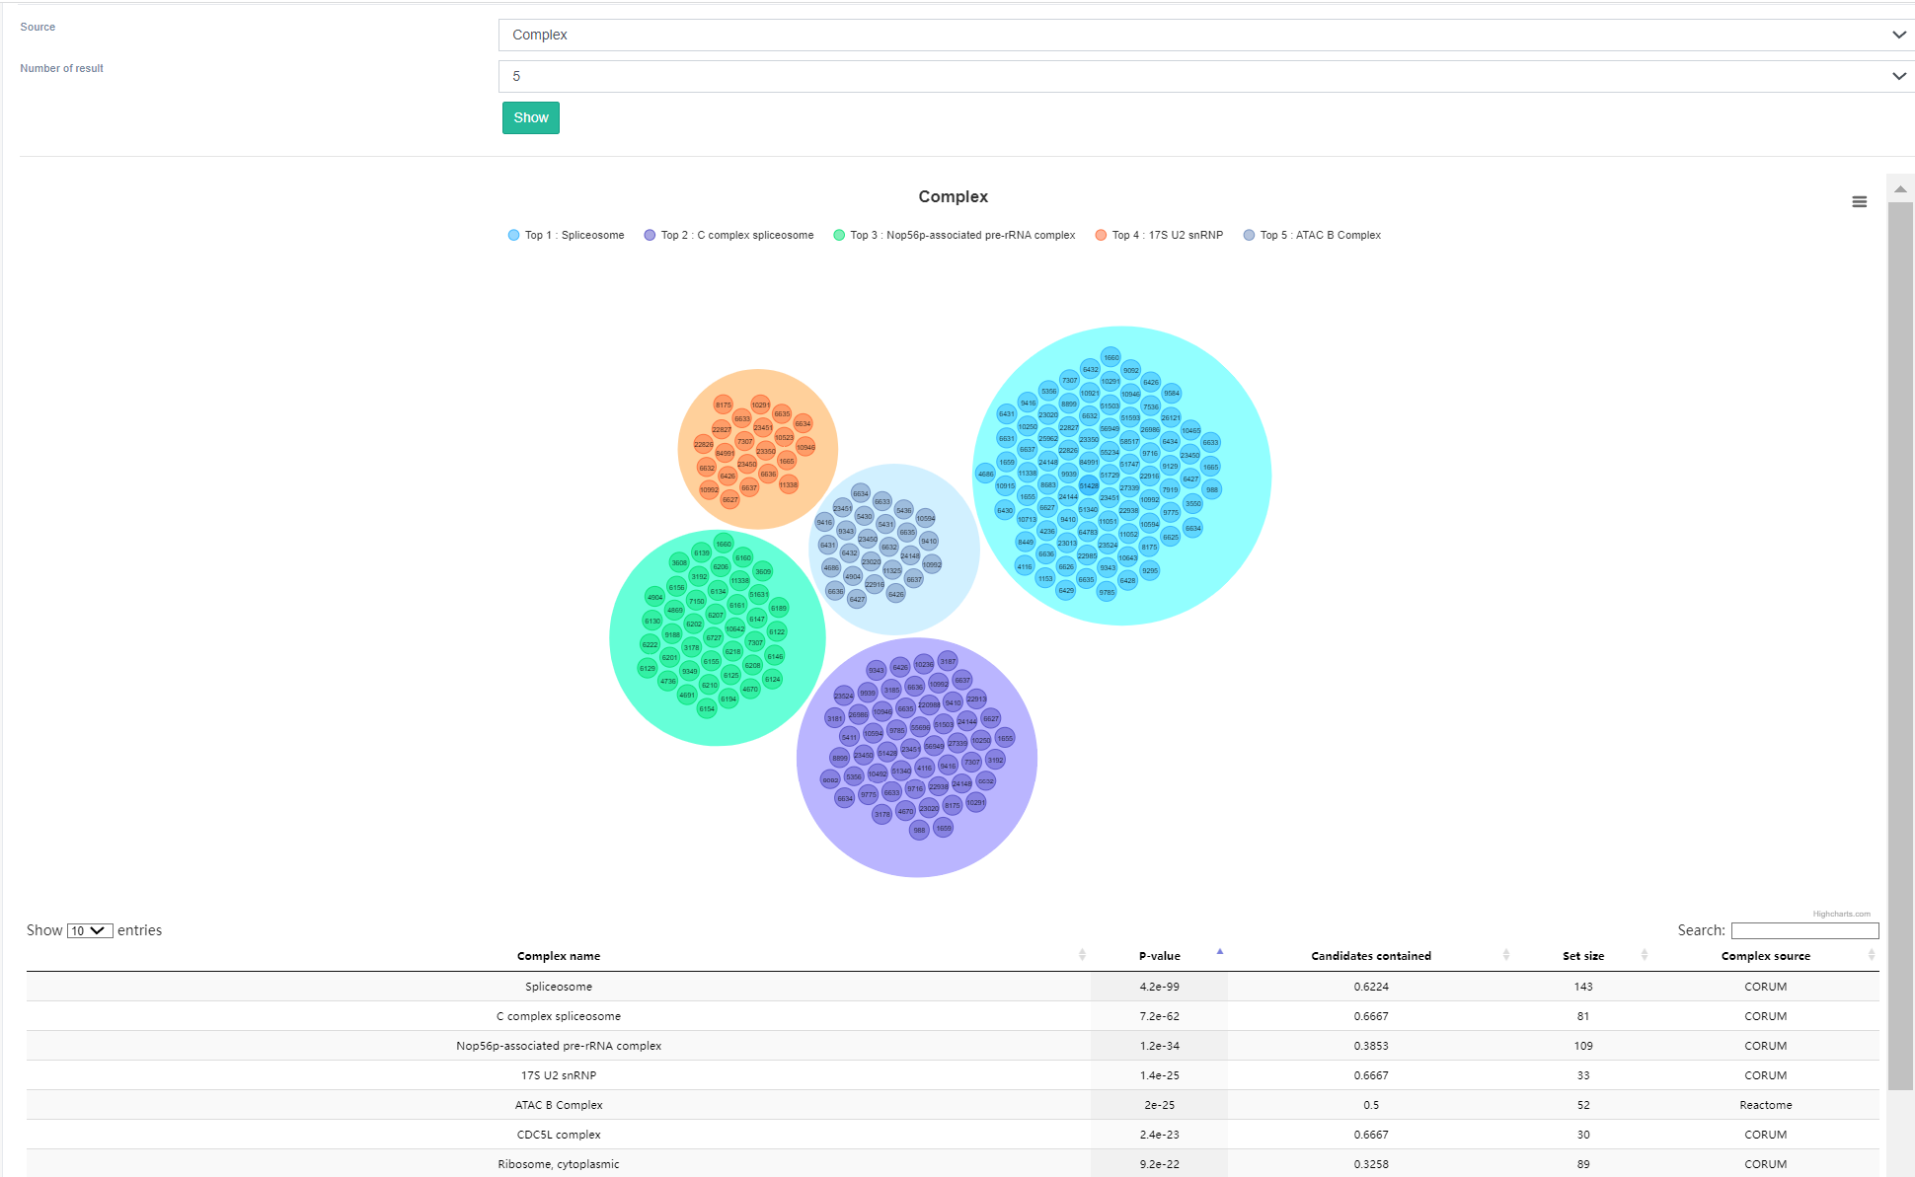
Task: Click the scrollbar up arrow
Action: coord(1900,188)
